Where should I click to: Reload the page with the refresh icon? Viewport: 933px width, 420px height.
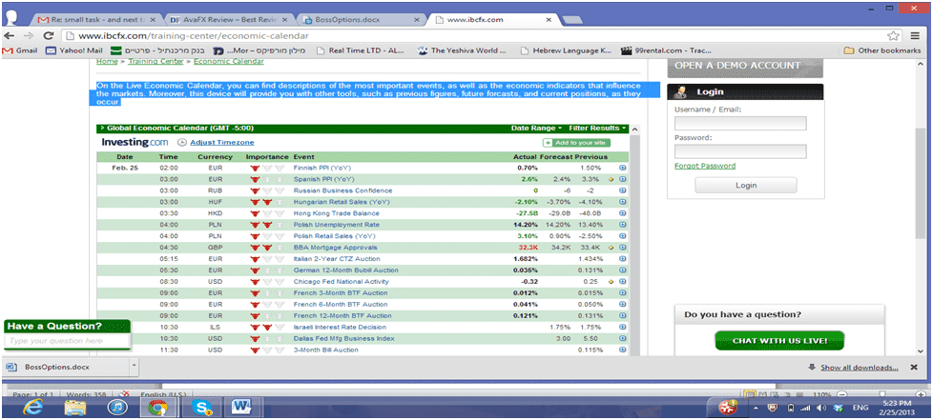point(47,35)
